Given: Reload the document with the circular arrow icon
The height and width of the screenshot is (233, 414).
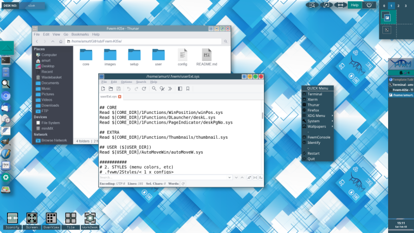Looking at the screenshot, I should (x=144, y=89).
